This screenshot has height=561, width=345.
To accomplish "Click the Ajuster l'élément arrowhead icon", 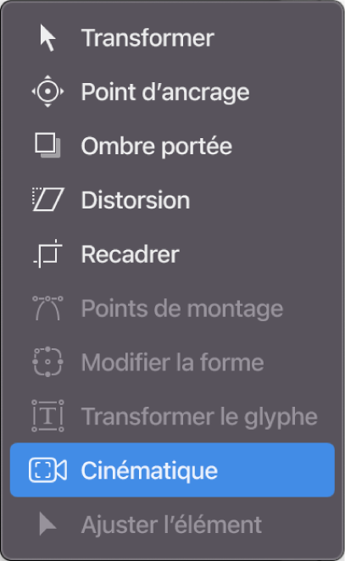I will click(x=47, y=524).
